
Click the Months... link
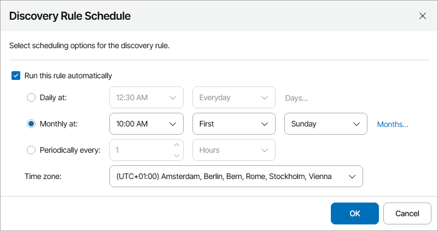(x=393, y=124)
